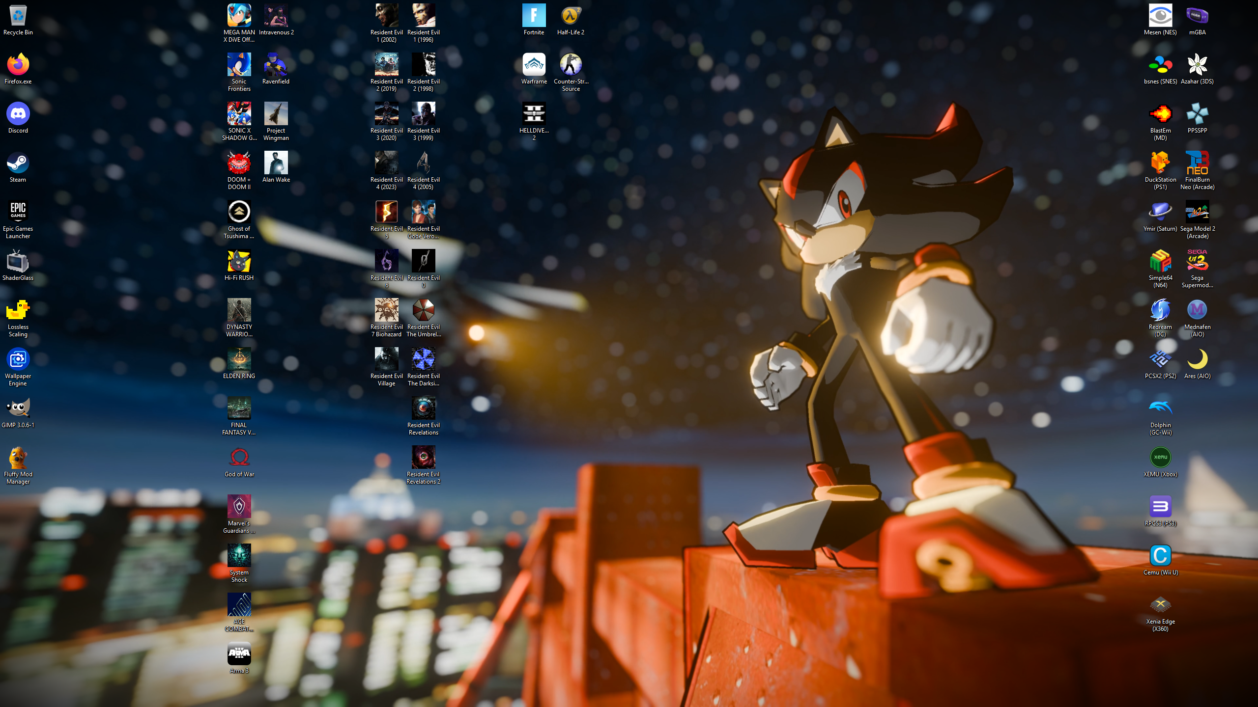Click the ELDEN RING game shortcut
Viewport: 1258px width, 707px height.
click(239, 359)
